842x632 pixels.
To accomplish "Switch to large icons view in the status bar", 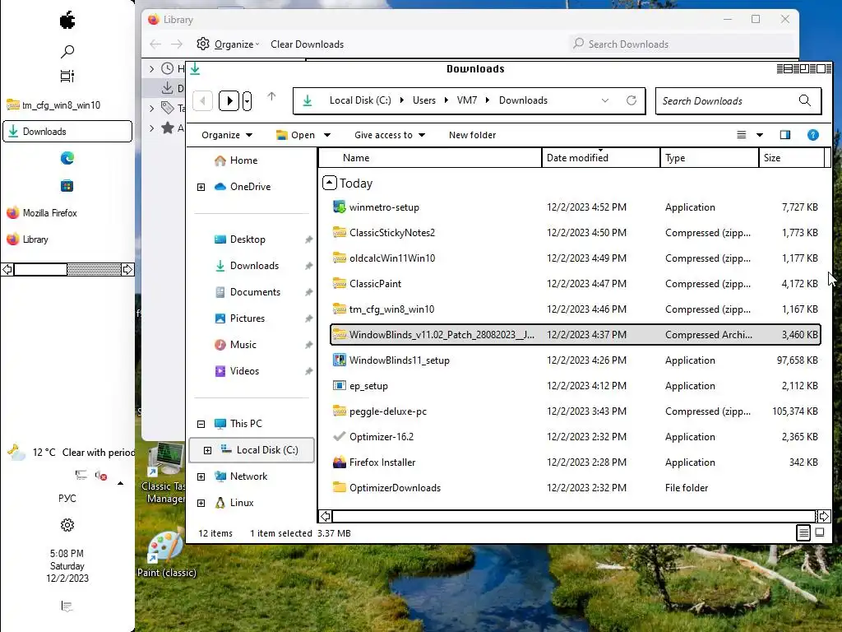I will click(820, 532).
